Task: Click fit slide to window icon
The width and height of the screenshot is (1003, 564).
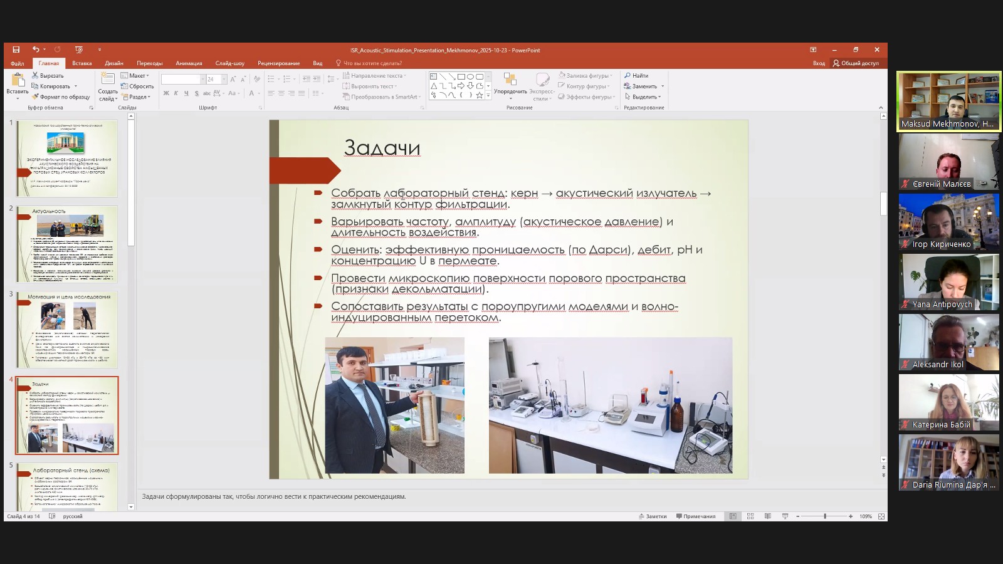Action: point(881,516)
